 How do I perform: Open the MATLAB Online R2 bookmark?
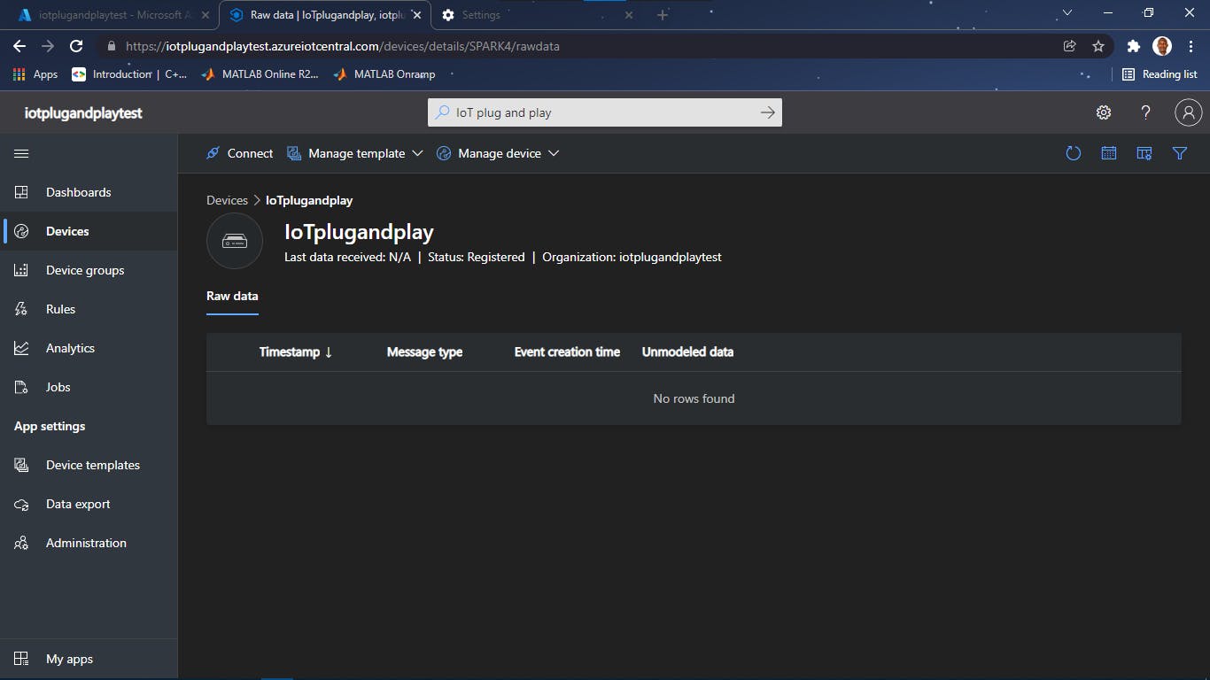pyautogui.click(x=260, y=74)
